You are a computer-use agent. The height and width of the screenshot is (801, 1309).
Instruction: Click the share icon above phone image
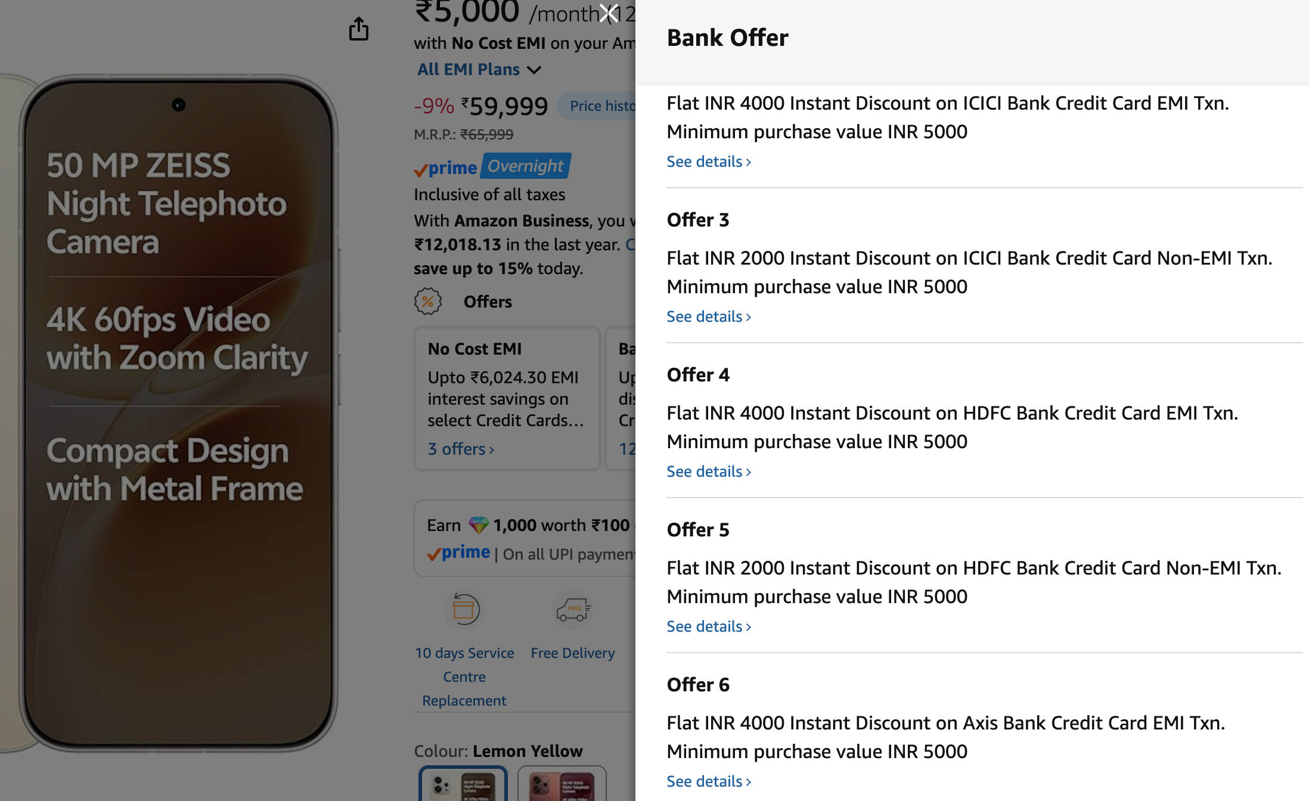(359, 29)
